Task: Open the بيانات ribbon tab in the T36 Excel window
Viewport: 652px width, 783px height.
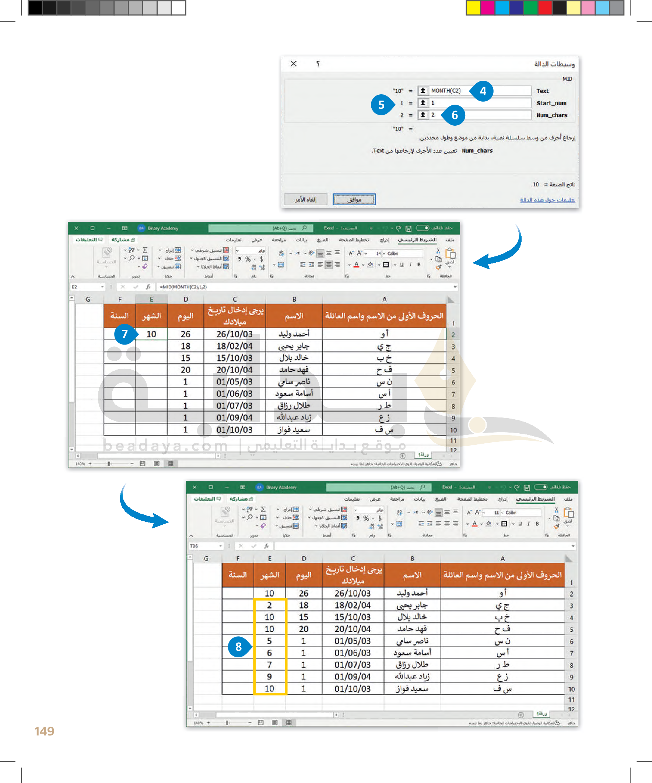Action: tap(420, 499)
